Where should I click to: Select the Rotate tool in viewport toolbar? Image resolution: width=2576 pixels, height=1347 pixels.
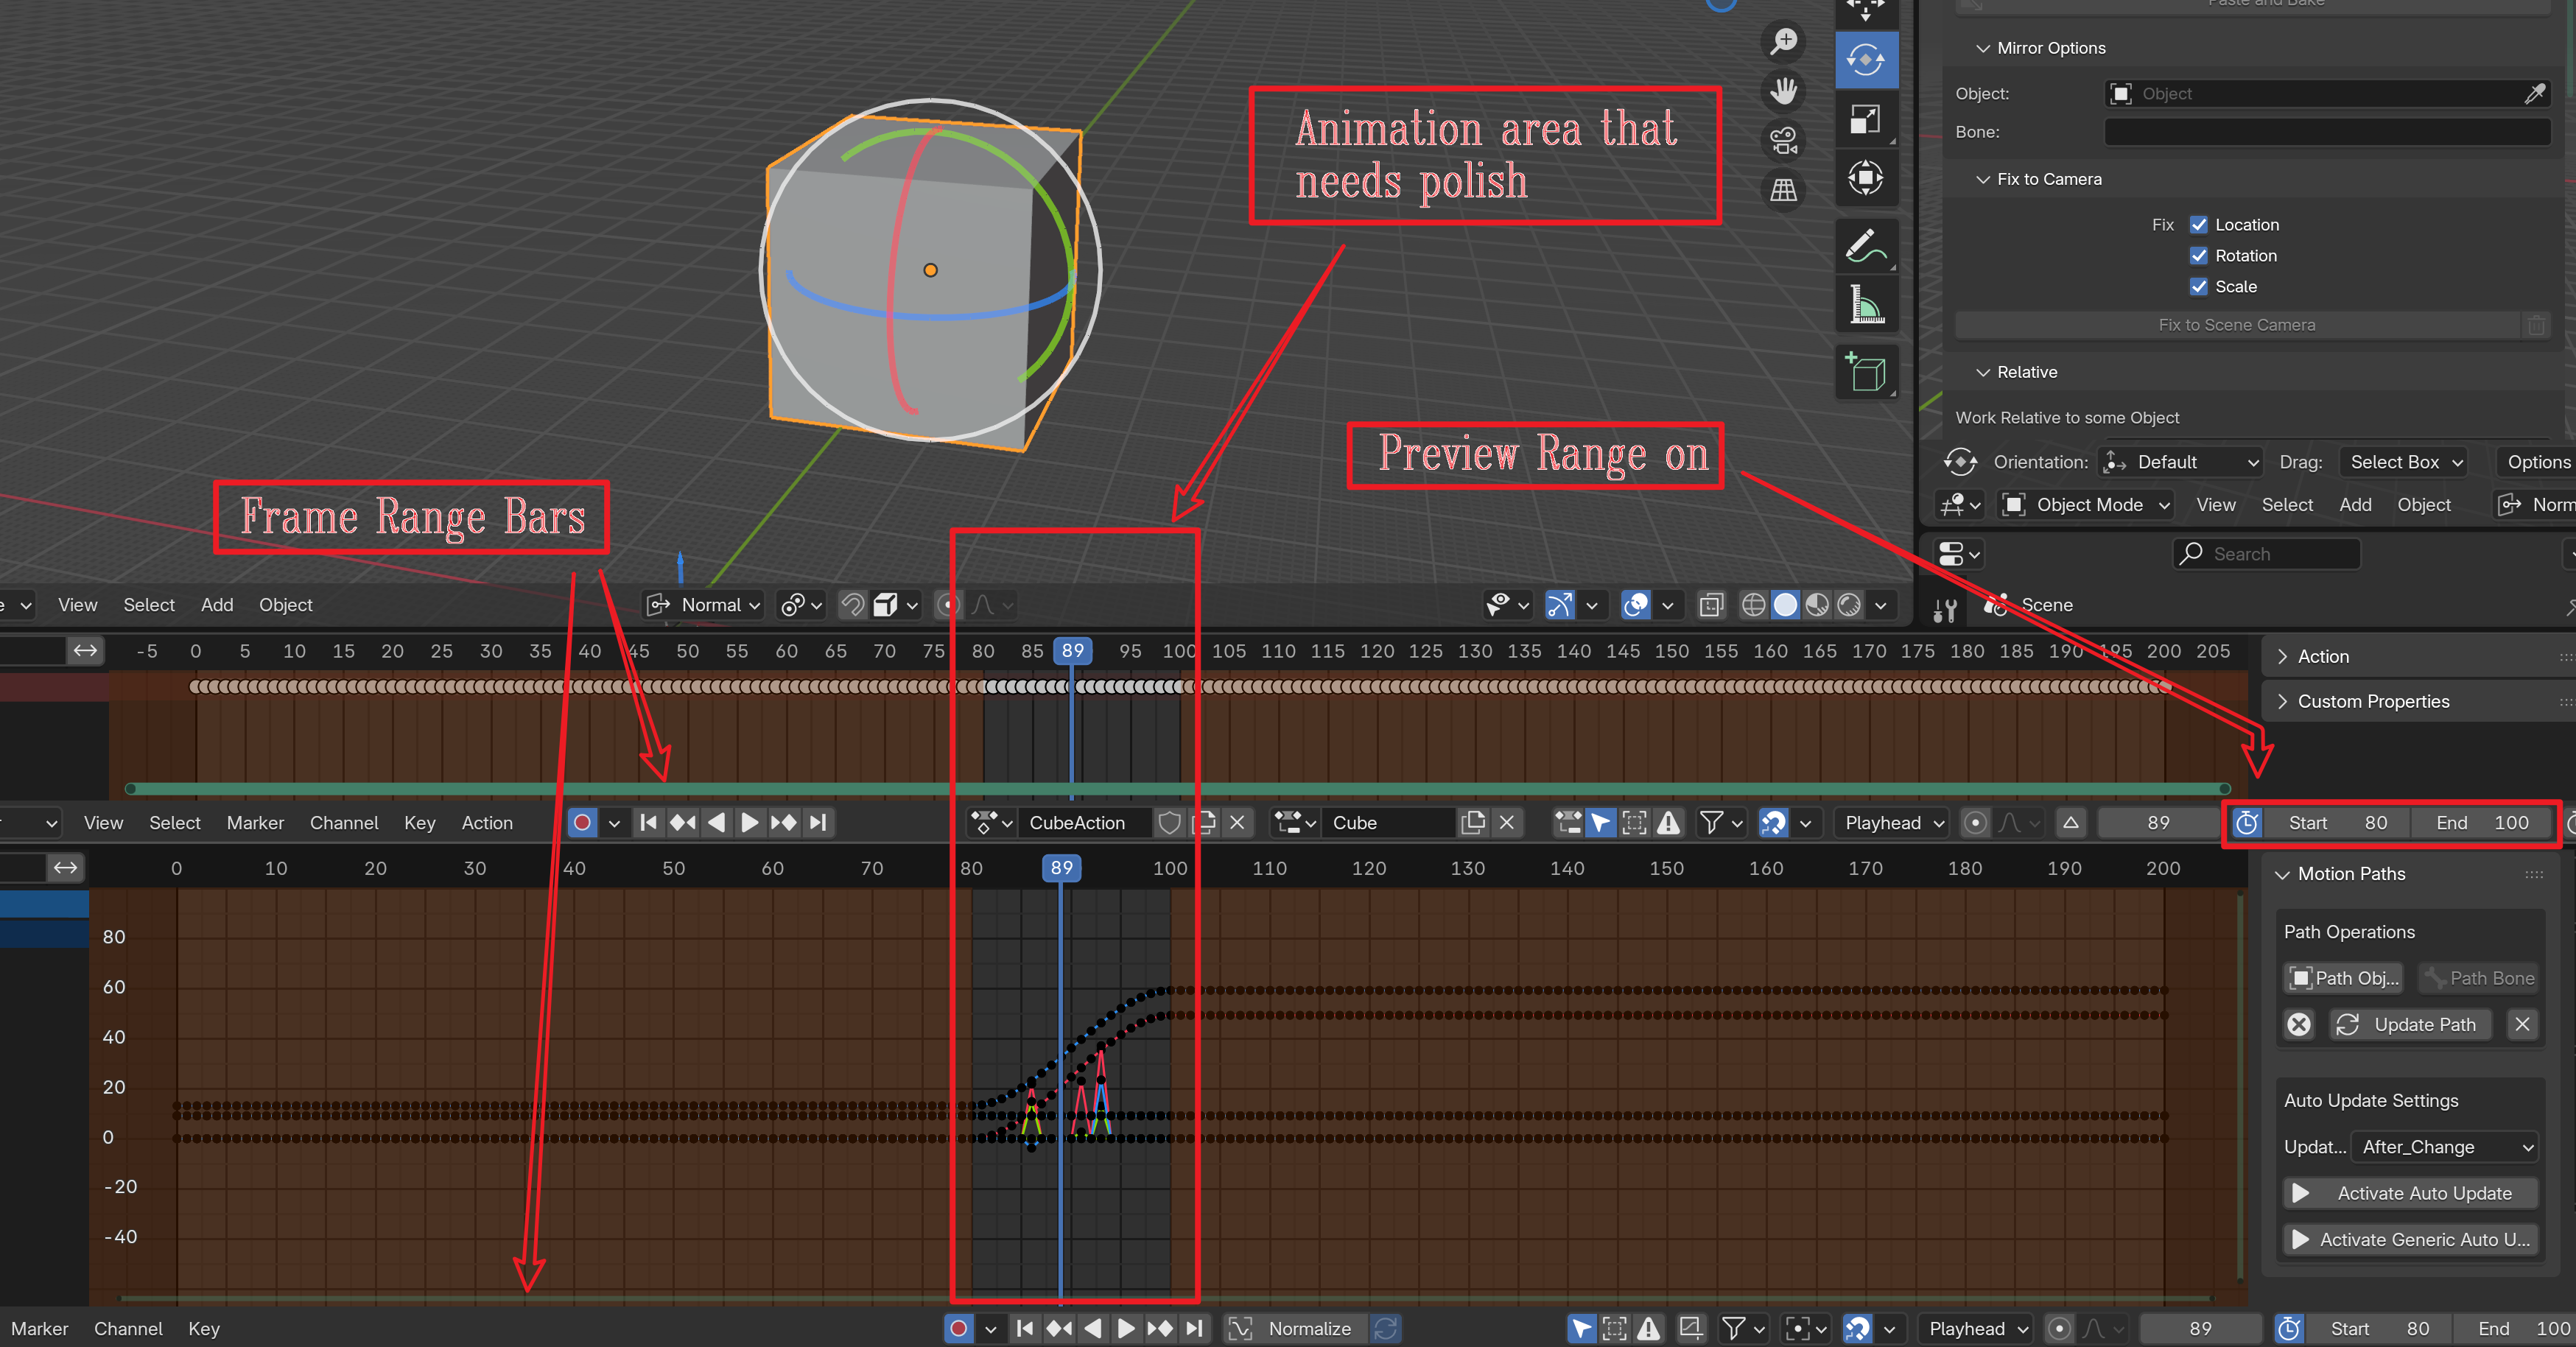pos(1866,60)
